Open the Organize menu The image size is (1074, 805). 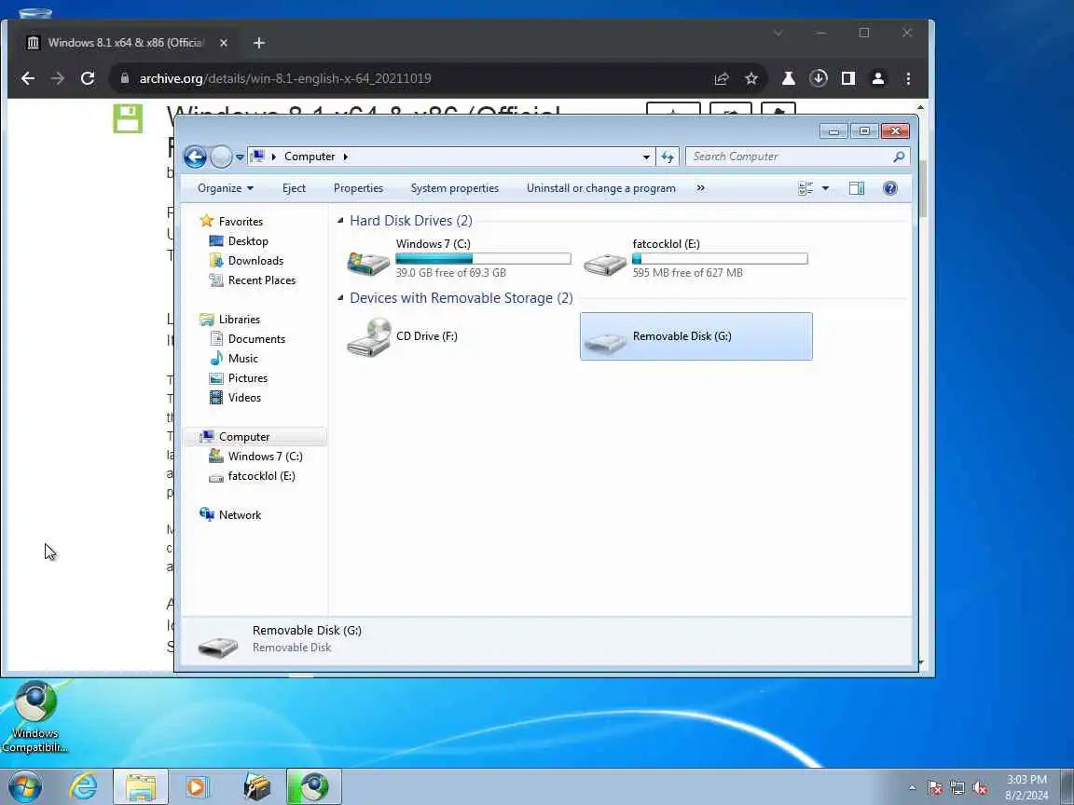click(x=226, y=188)
